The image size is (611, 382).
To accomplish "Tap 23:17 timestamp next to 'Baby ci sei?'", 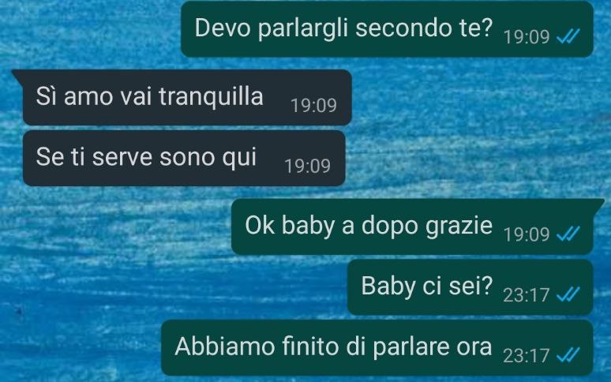I will (x=527, y=295).
